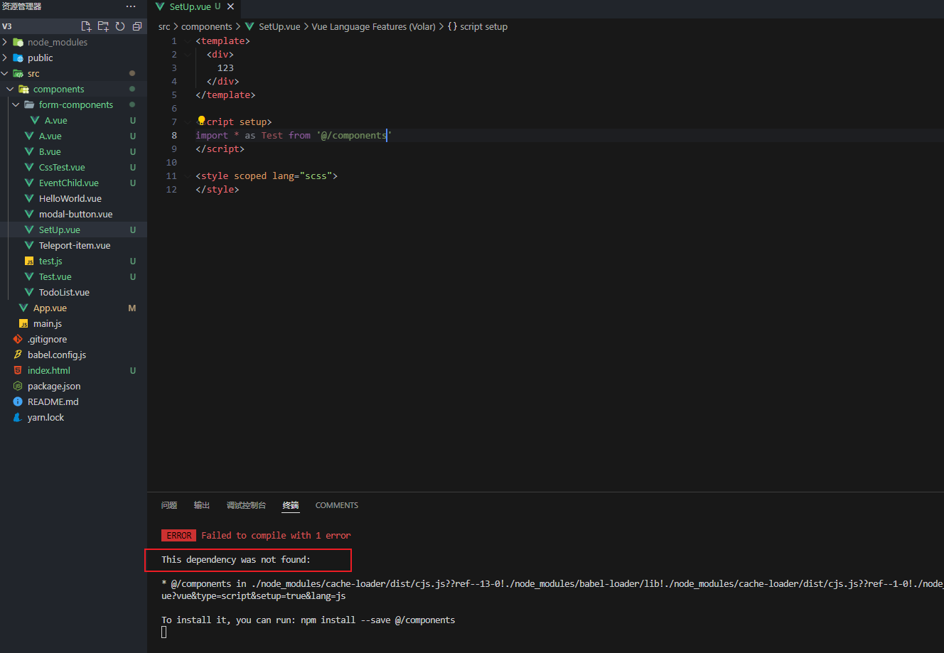Click the Collapse Folders icon in Explorer

point(136,26)
